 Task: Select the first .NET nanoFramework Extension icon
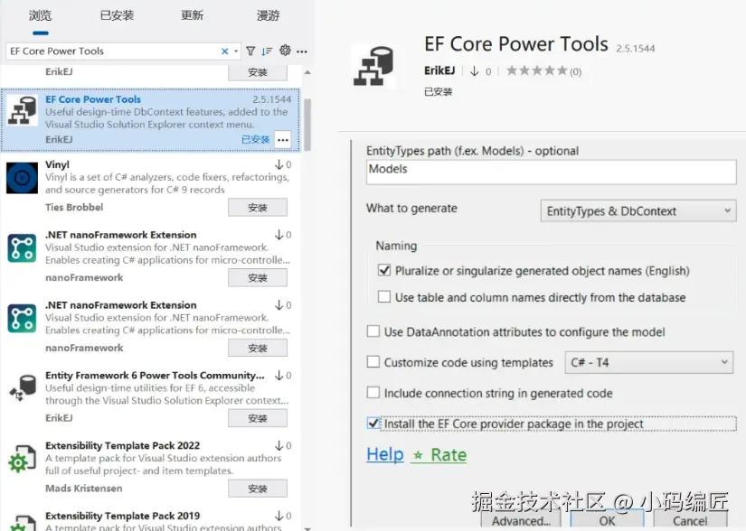click(x=22, y=248)
